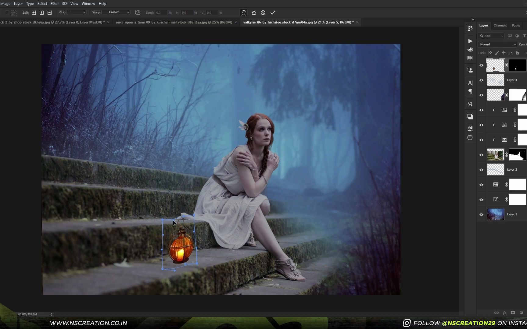Open the Window menu
Viewport: 527px width, 329px height.
tap(88, 4)
